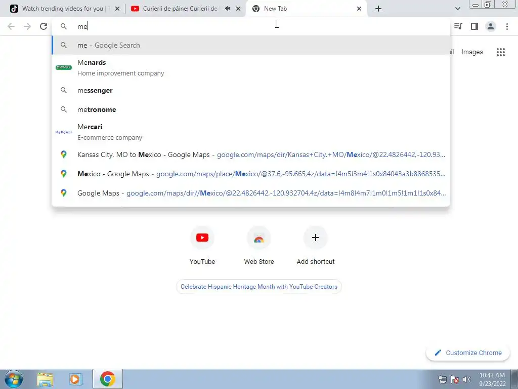Choose the metronome suggestion

pyautogui.click(x=251, y=109)
